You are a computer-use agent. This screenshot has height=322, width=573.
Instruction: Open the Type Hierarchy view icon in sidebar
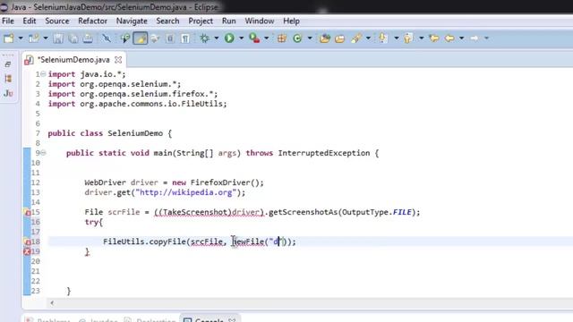pyautogui.click(x=8, y=79)
